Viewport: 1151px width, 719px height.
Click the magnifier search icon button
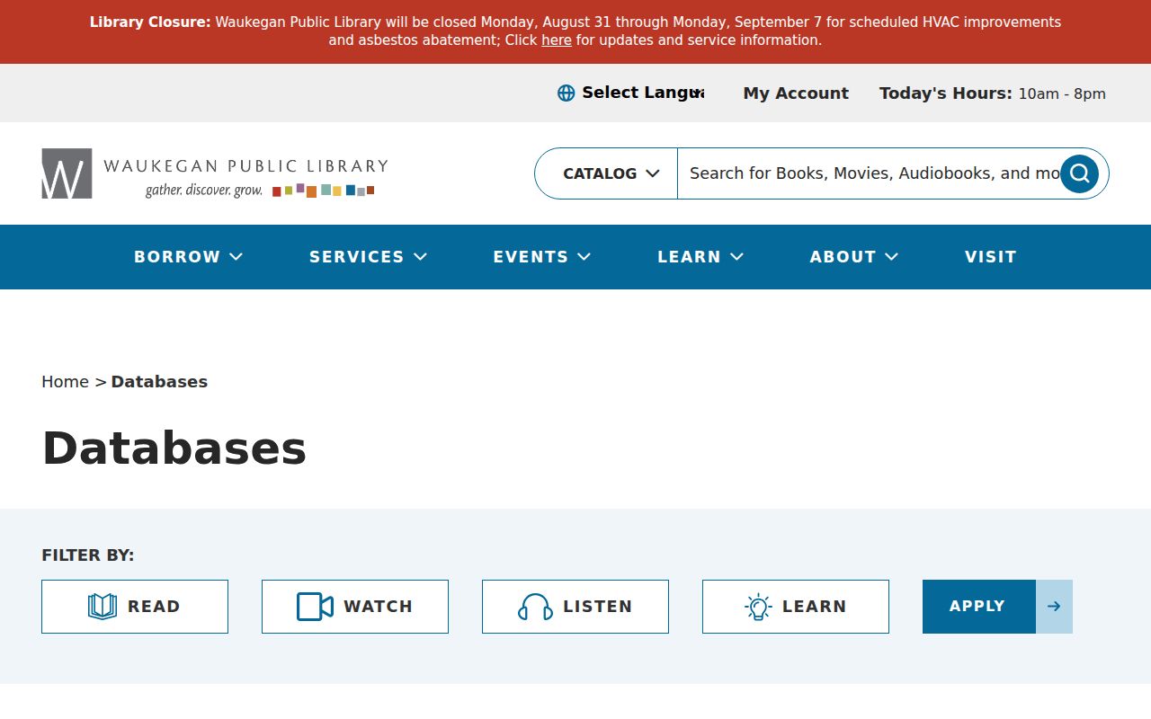tap(1079, 173)
